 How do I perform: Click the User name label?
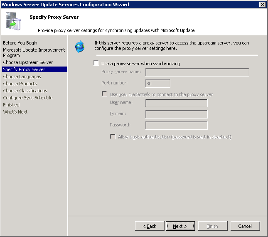(121, 102)
